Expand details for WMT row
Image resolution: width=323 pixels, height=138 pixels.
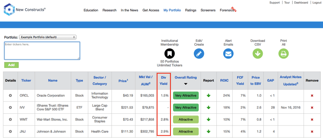(x=10, y=119)
